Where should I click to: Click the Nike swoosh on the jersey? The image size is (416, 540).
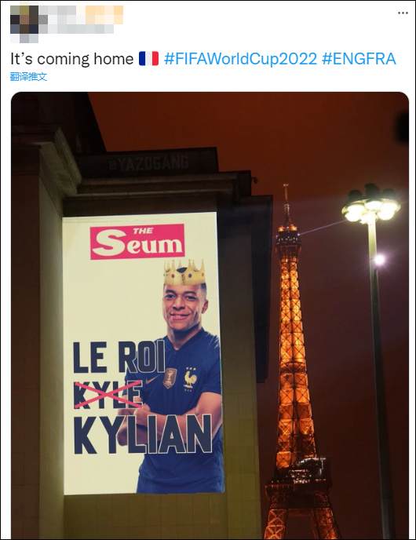(x=151, y=380)
